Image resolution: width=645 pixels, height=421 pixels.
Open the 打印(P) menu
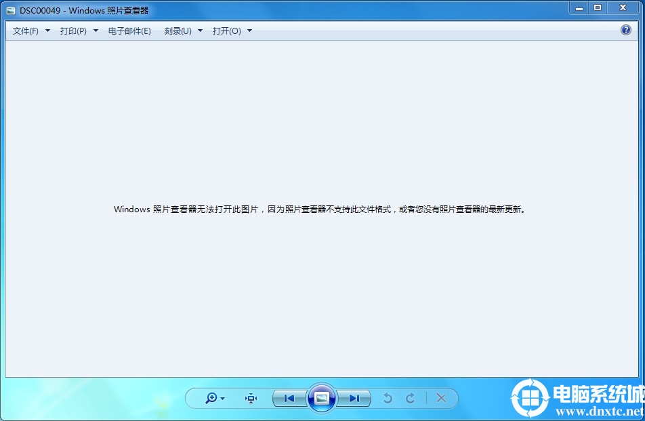pos(73,31)
